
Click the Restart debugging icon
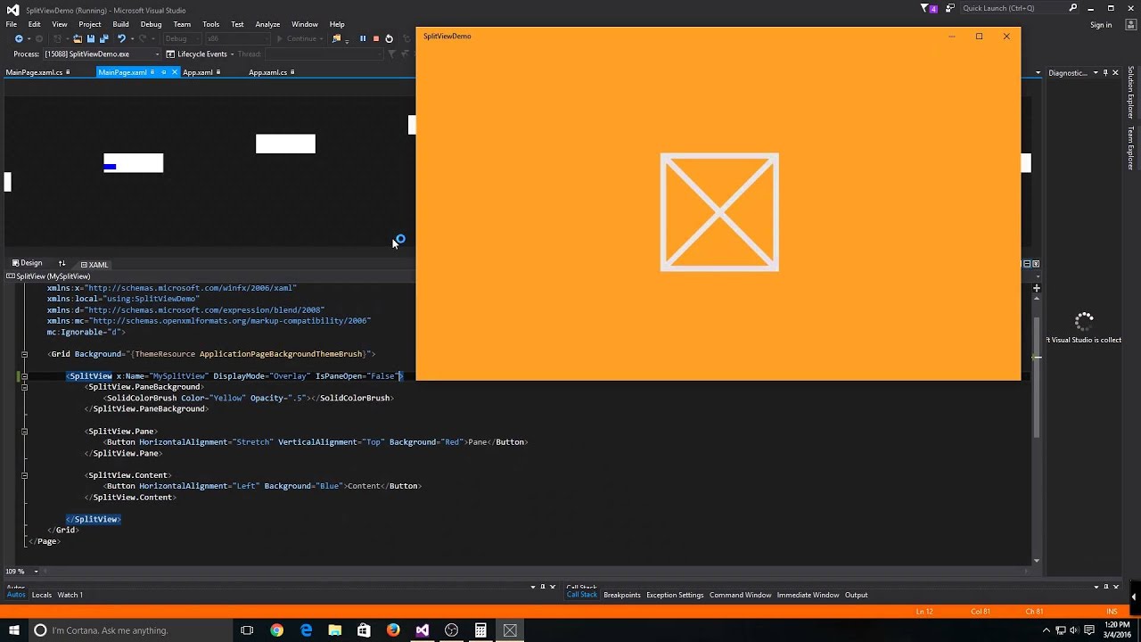point(389,38)
